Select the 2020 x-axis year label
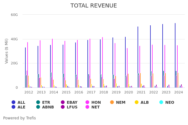The image size is (188, 125). coord(128,92)
